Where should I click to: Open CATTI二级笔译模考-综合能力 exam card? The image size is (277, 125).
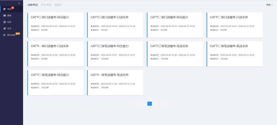click(x=56, y=83)
